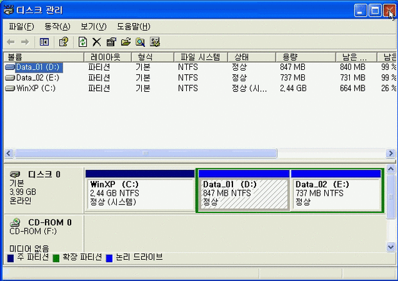The height and width of the screenshot is (281, 398).
Task: Sort by the 용량 column header
Action: point(306,57)
